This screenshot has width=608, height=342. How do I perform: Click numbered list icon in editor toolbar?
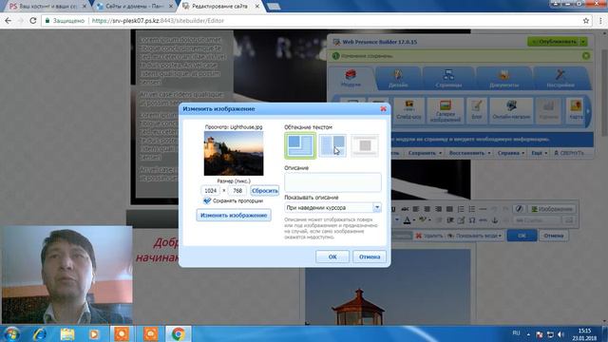click(x=461, y=209)
